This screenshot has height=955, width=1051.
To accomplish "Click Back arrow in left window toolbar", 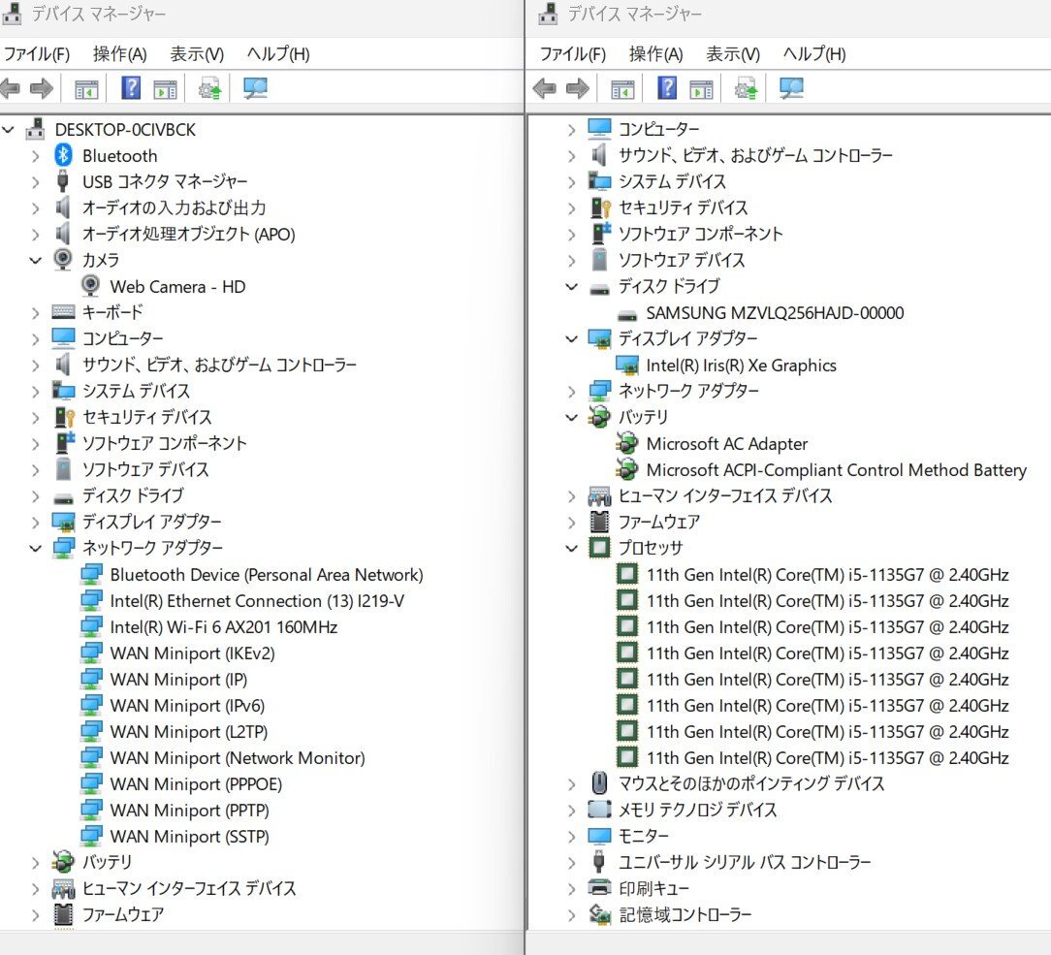I will pos(10,88).
